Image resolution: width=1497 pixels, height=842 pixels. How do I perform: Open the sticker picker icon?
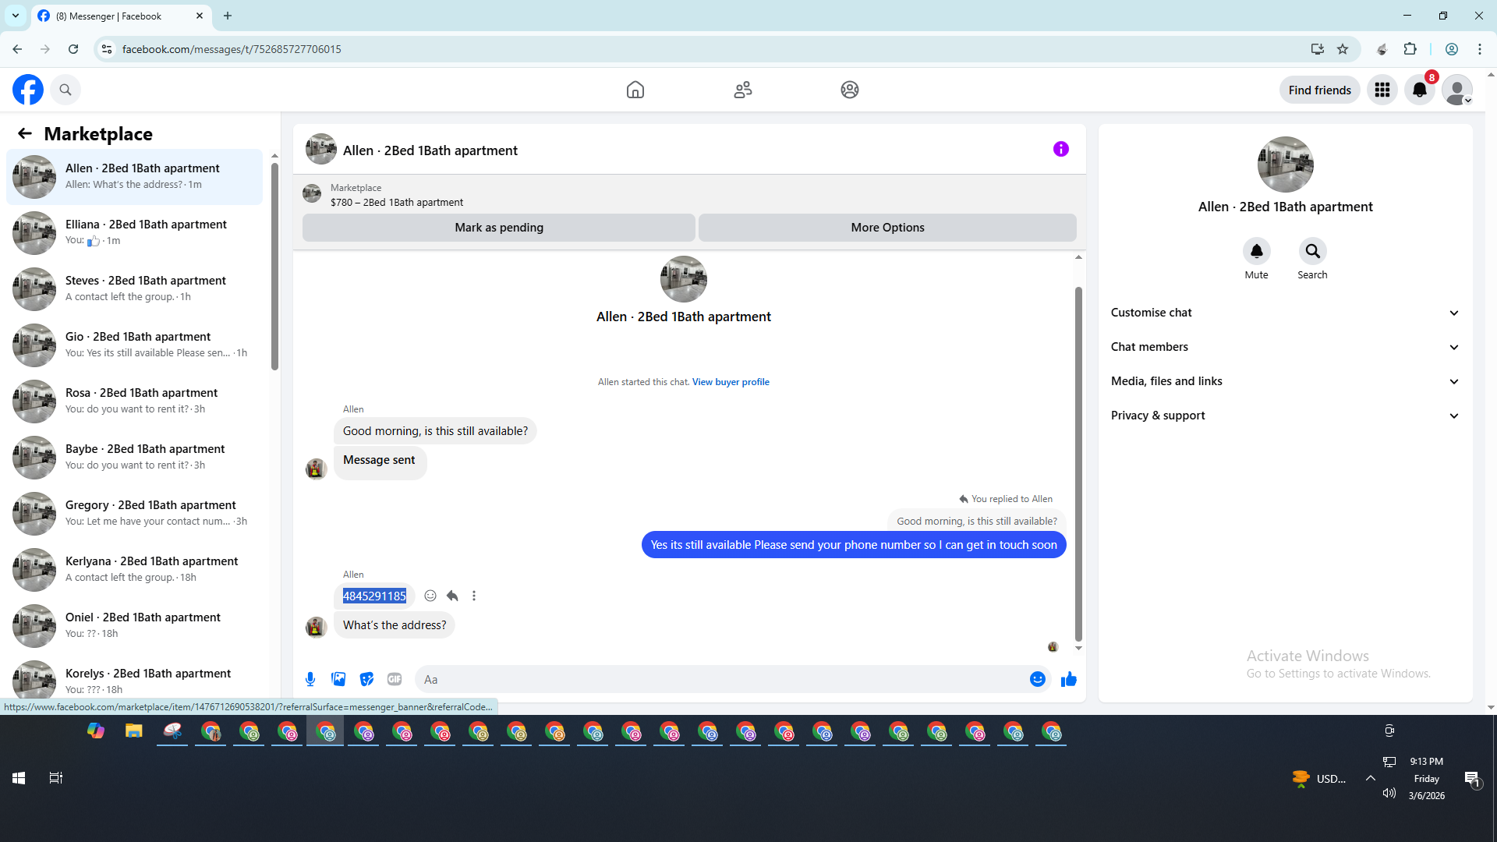(366, 679)
